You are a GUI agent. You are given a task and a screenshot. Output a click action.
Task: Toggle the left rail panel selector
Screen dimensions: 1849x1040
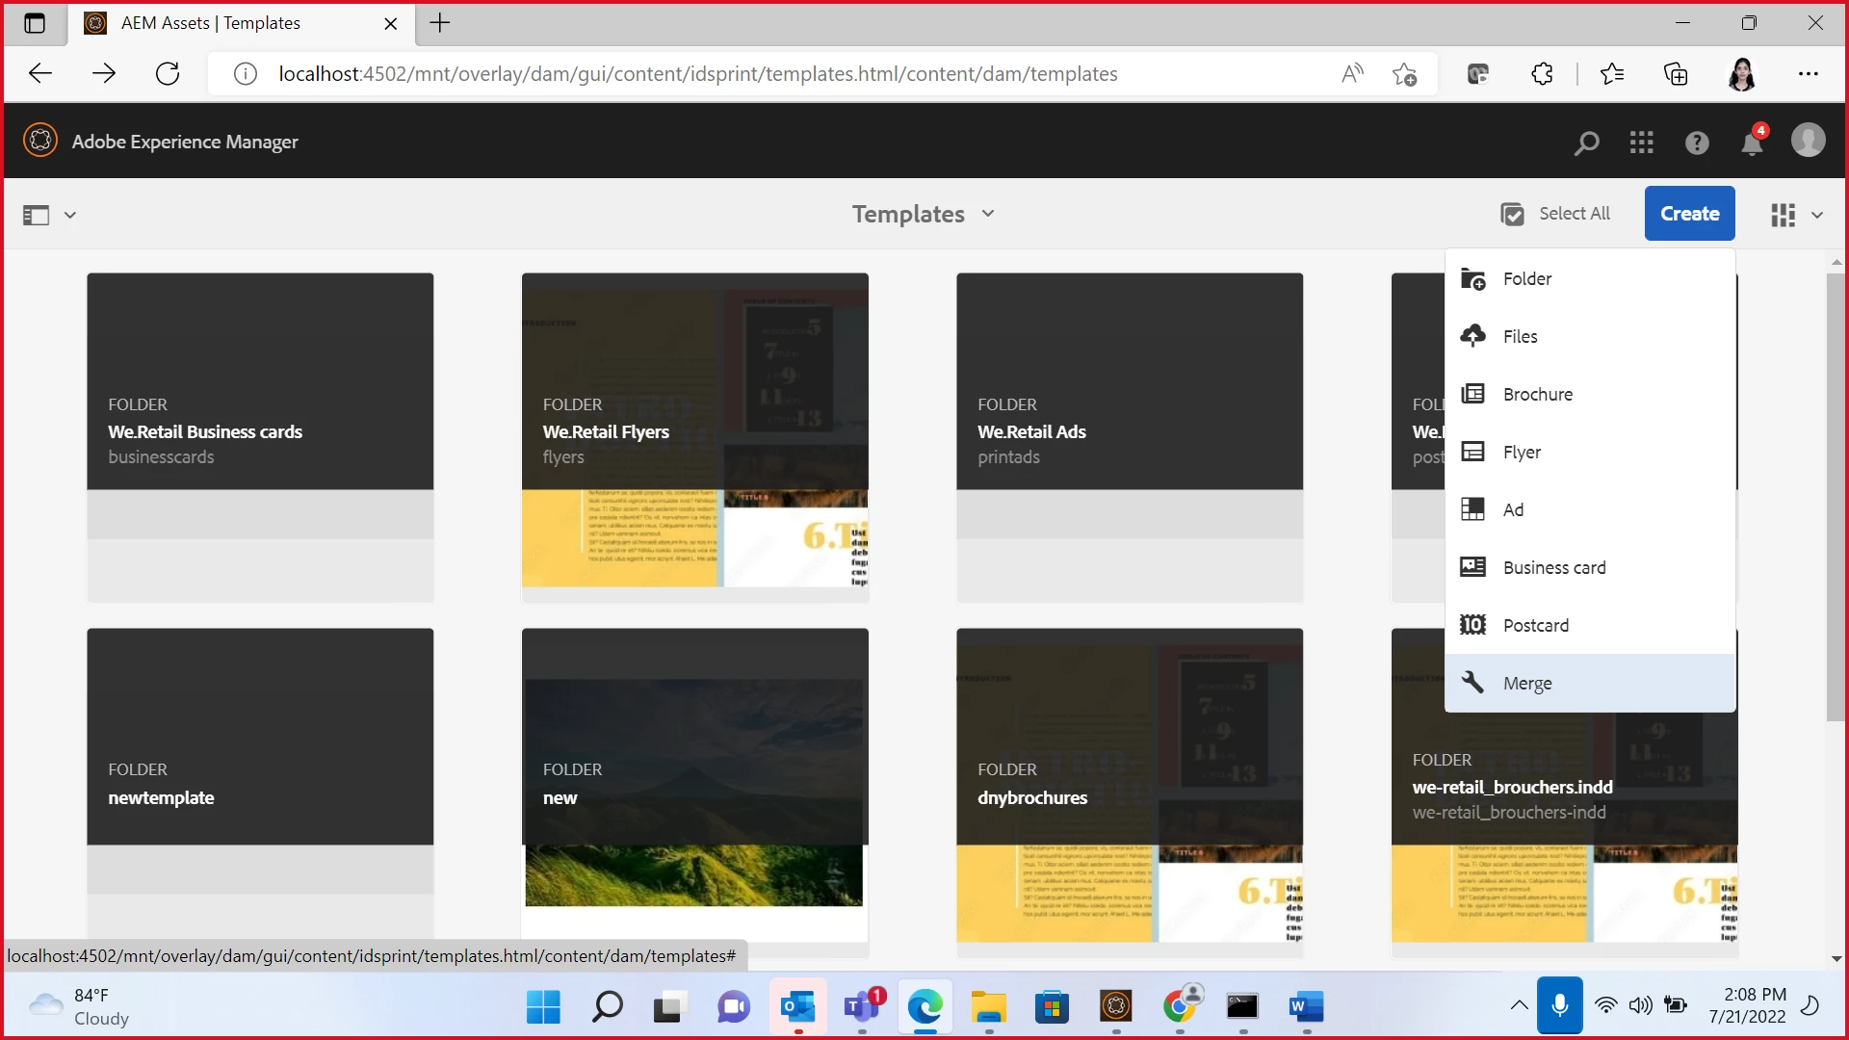pos(37,215)
